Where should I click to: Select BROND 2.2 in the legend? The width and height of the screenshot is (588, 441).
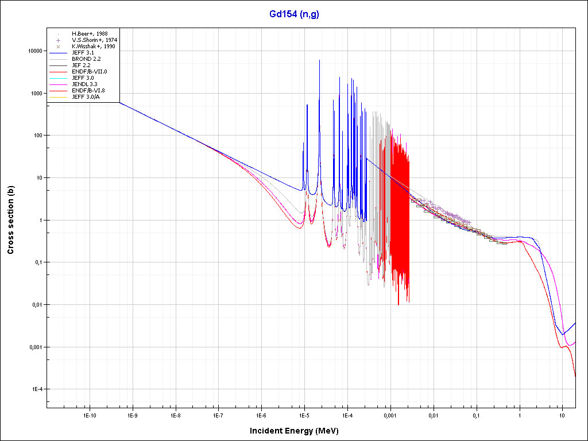pyautogui.click(x=86, y=59)
